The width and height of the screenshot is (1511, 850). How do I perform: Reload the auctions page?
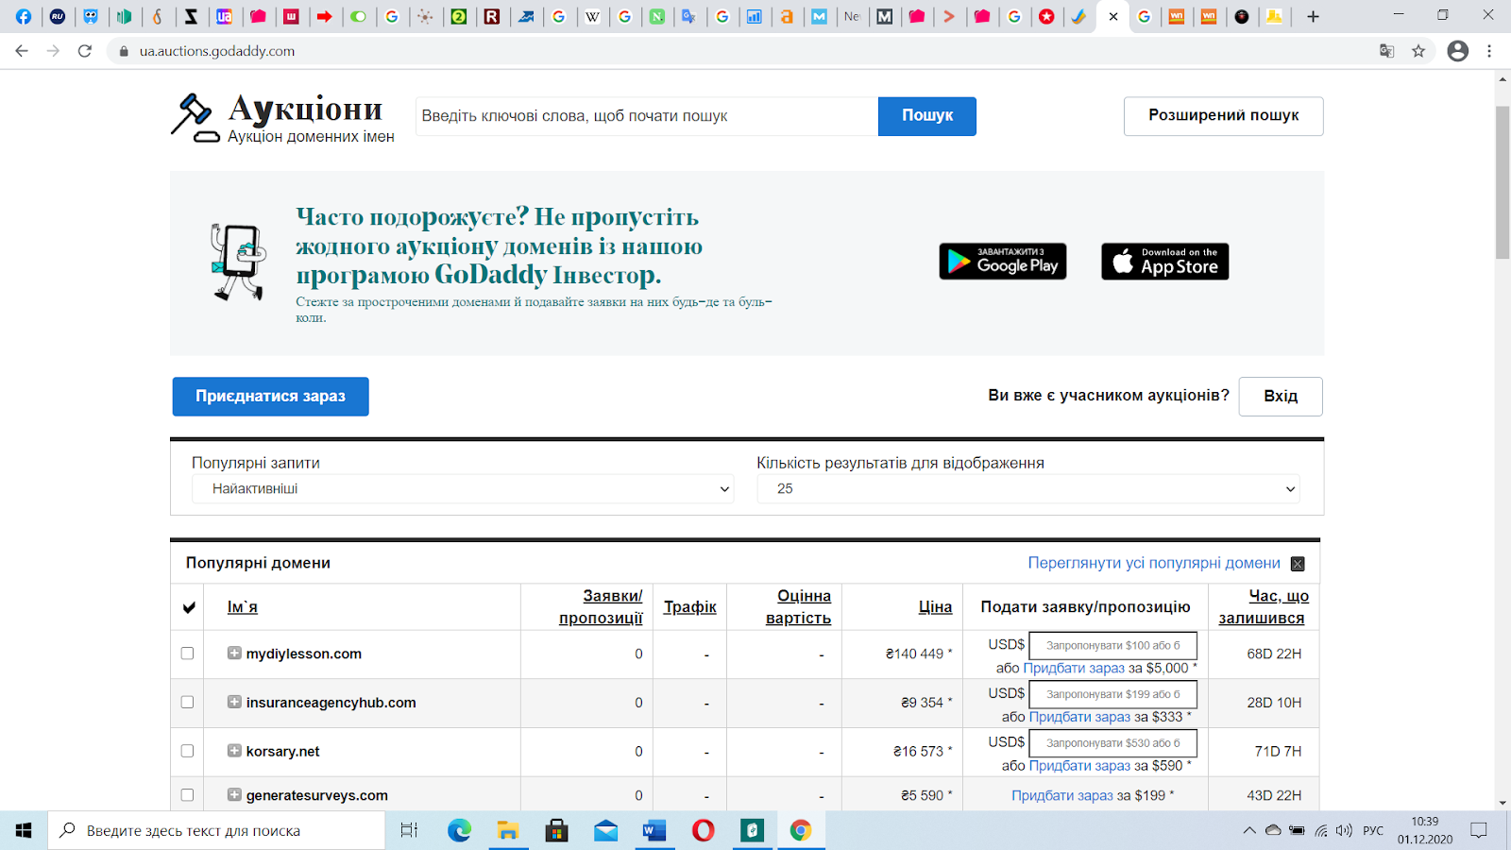tap(85, 51)
